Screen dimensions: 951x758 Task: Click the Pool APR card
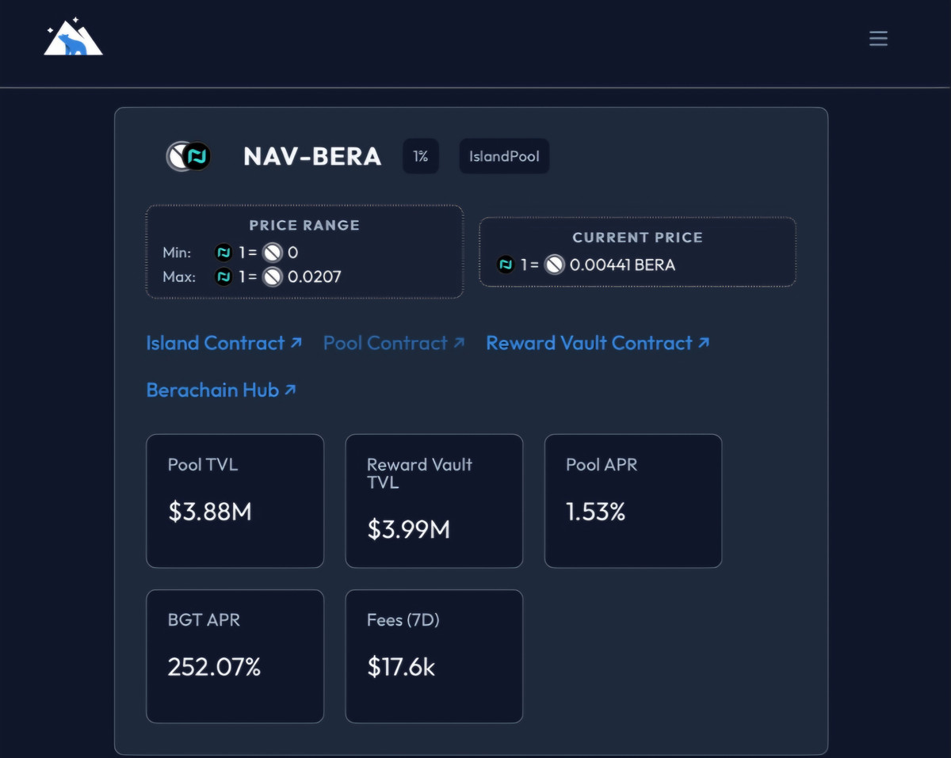tap(632, 501)
